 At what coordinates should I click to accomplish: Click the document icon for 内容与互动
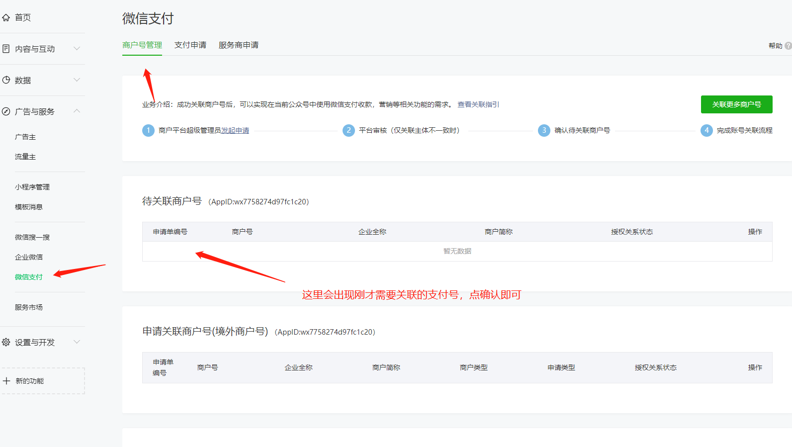click(6, 49)
